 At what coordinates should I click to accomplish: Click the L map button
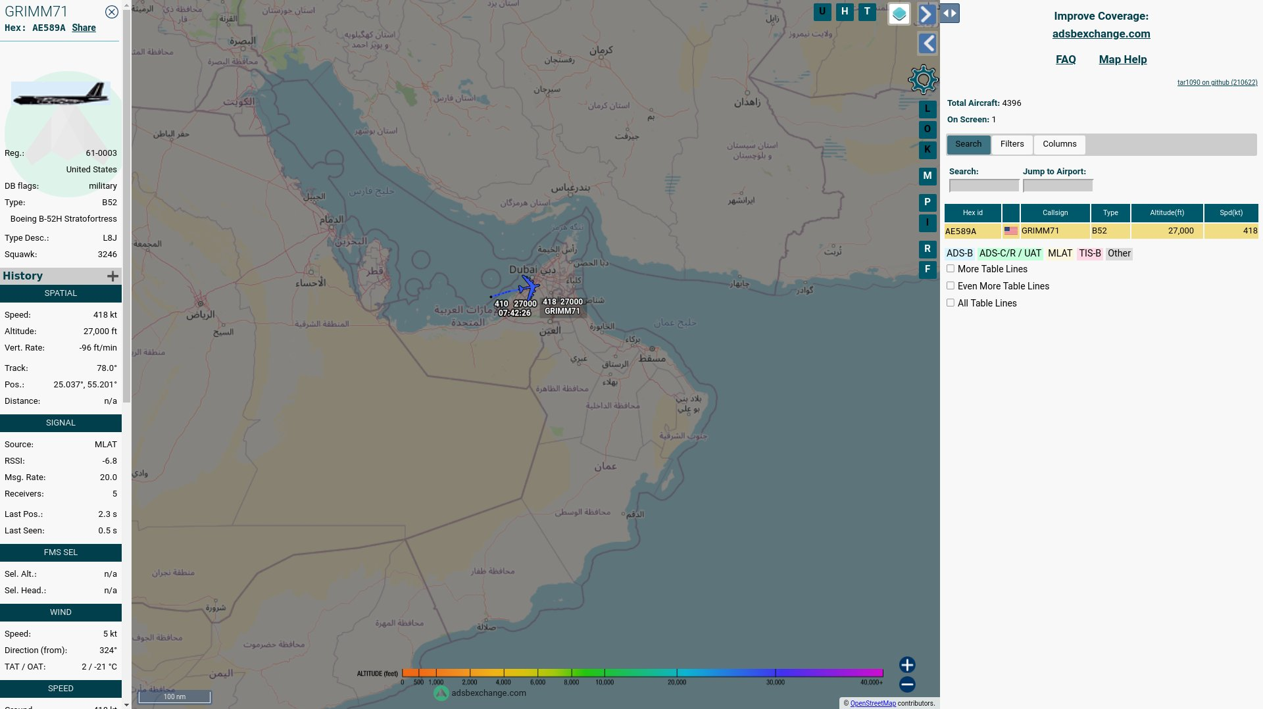(x=928, y=109)
